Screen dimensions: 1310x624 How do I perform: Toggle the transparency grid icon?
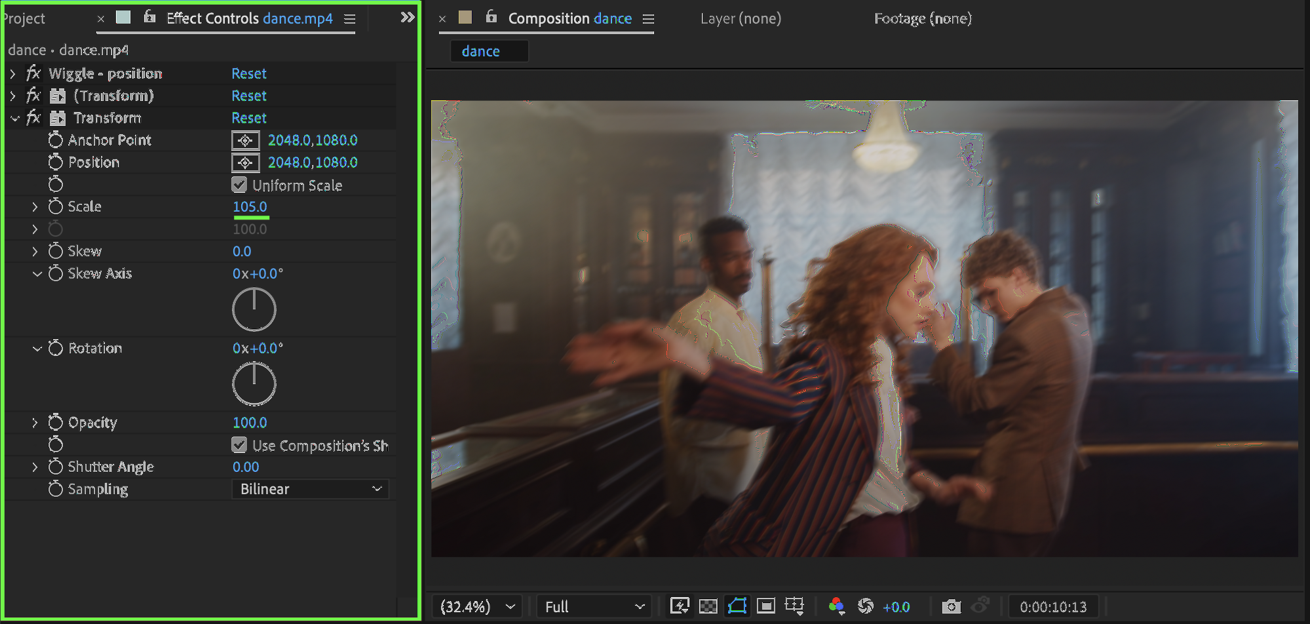pos(708,606)
